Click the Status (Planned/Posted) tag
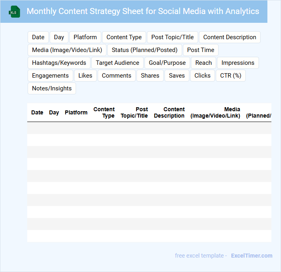 [145, 50]
